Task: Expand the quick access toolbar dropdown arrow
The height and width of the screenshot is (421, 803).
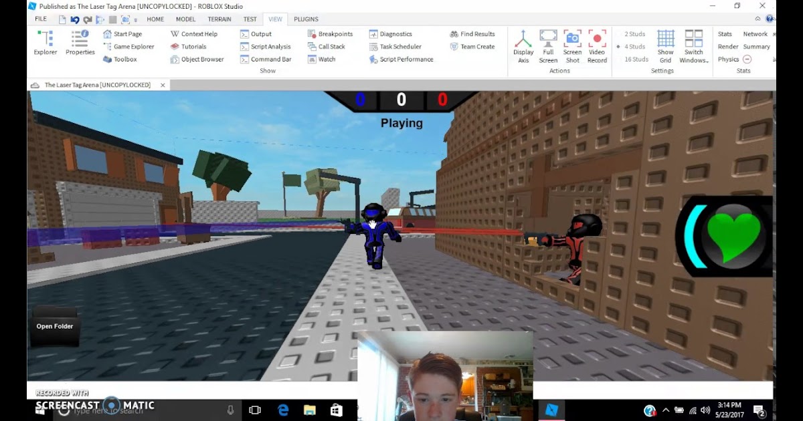Action: point(136,20)
